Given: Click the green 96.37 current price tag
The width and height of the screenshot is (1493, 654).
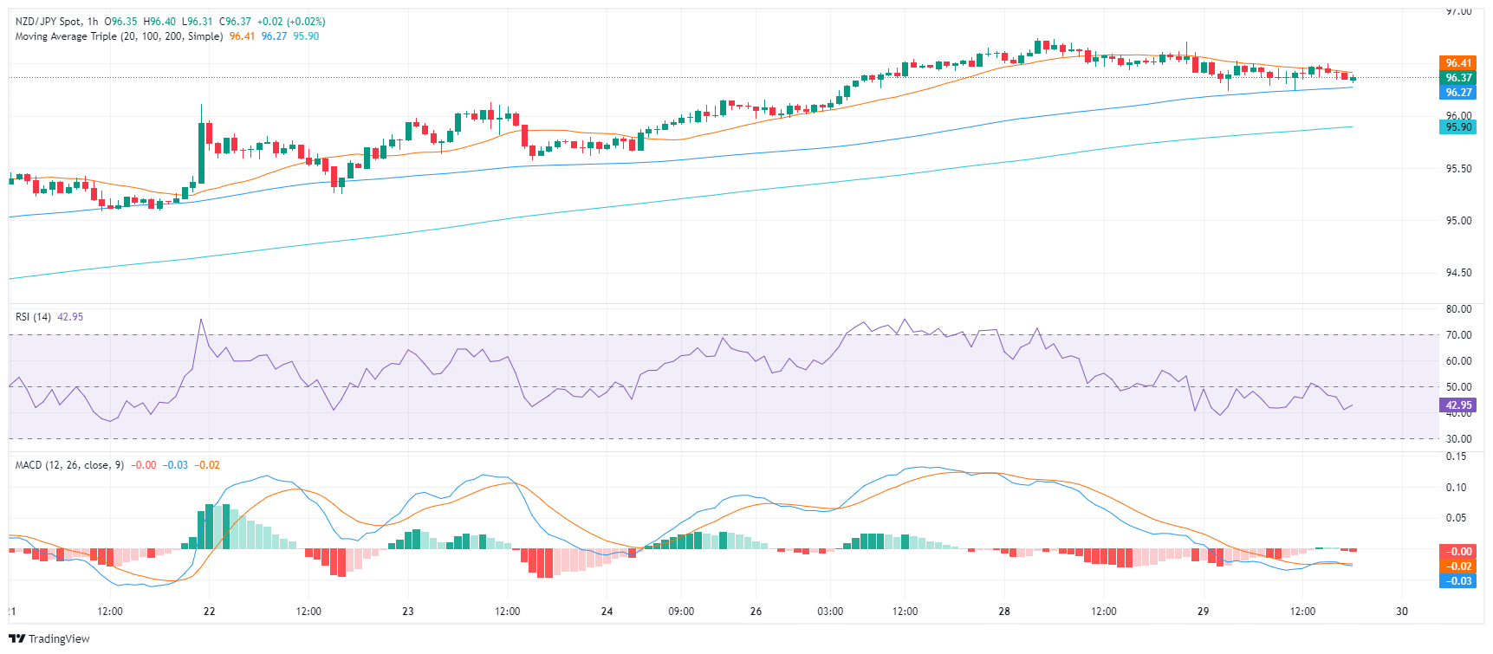Looking at the screenshot, I should pyautogui.click(x=1458, y=78).
